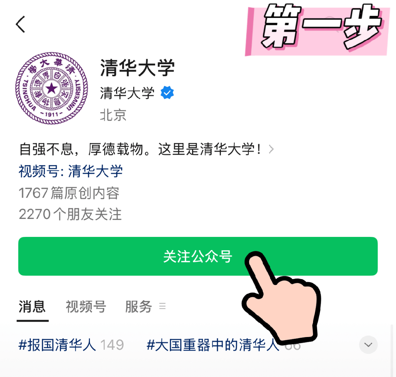The height and width of the screenshot is (377, 396).
Task: Open the Tsinghua University seal avatar
Action: (51, 88)
